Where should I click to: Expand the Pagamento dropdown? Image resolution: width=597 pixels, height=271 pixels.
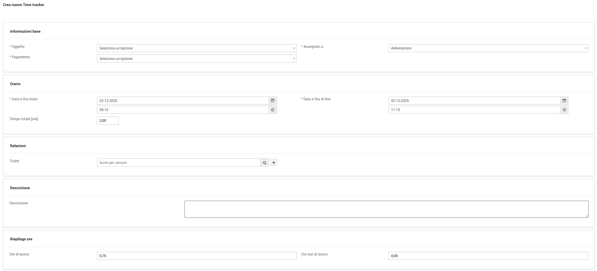197,59
